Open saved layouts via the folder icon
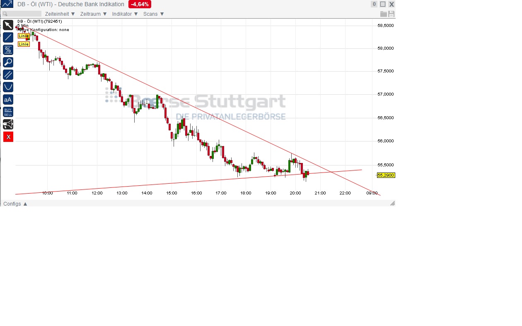The width and height of the screenshot is (522, 326). pos(384,14)
